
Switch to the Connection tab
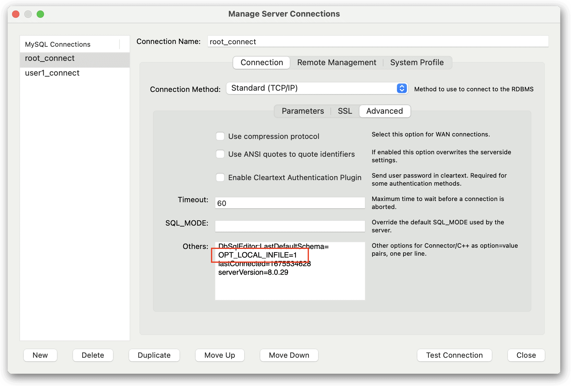tap(261, 62)
